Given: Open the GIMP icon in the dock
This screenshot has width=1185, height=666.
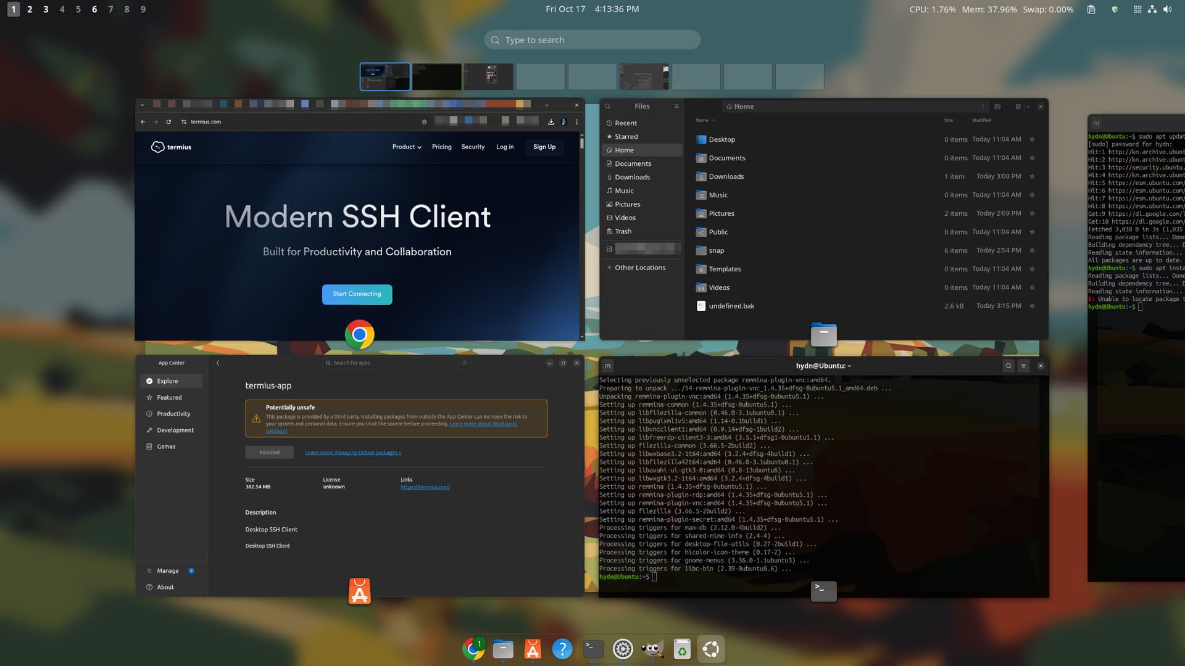Looking at the screenshot, I should [652, 649].
